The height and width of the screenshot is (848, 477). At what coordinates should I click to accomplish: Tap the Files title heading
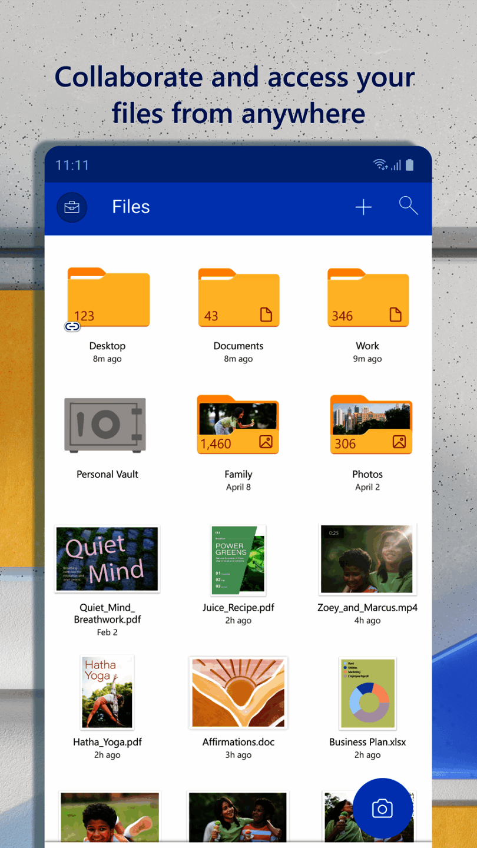tap(131, 206)
